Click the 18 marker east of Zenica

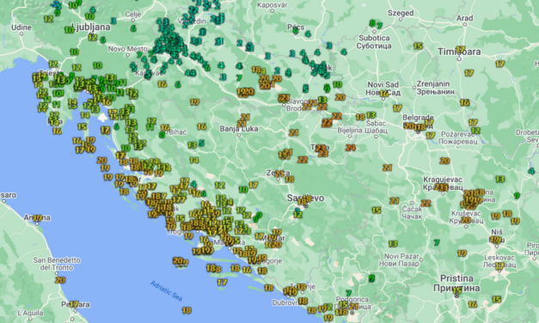[289, 179]
